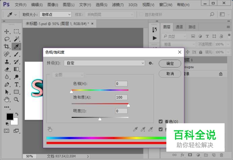Switch to the 路径 tab
Image resolution: width=233 pixels, height=160 pixels.
click(192, 27)
